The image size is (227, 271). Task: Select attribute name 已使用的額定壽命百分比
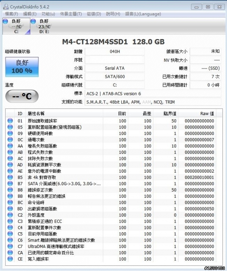(x=51, y=253)
